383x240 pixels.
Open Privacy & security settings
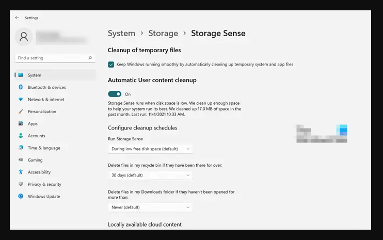55,184
